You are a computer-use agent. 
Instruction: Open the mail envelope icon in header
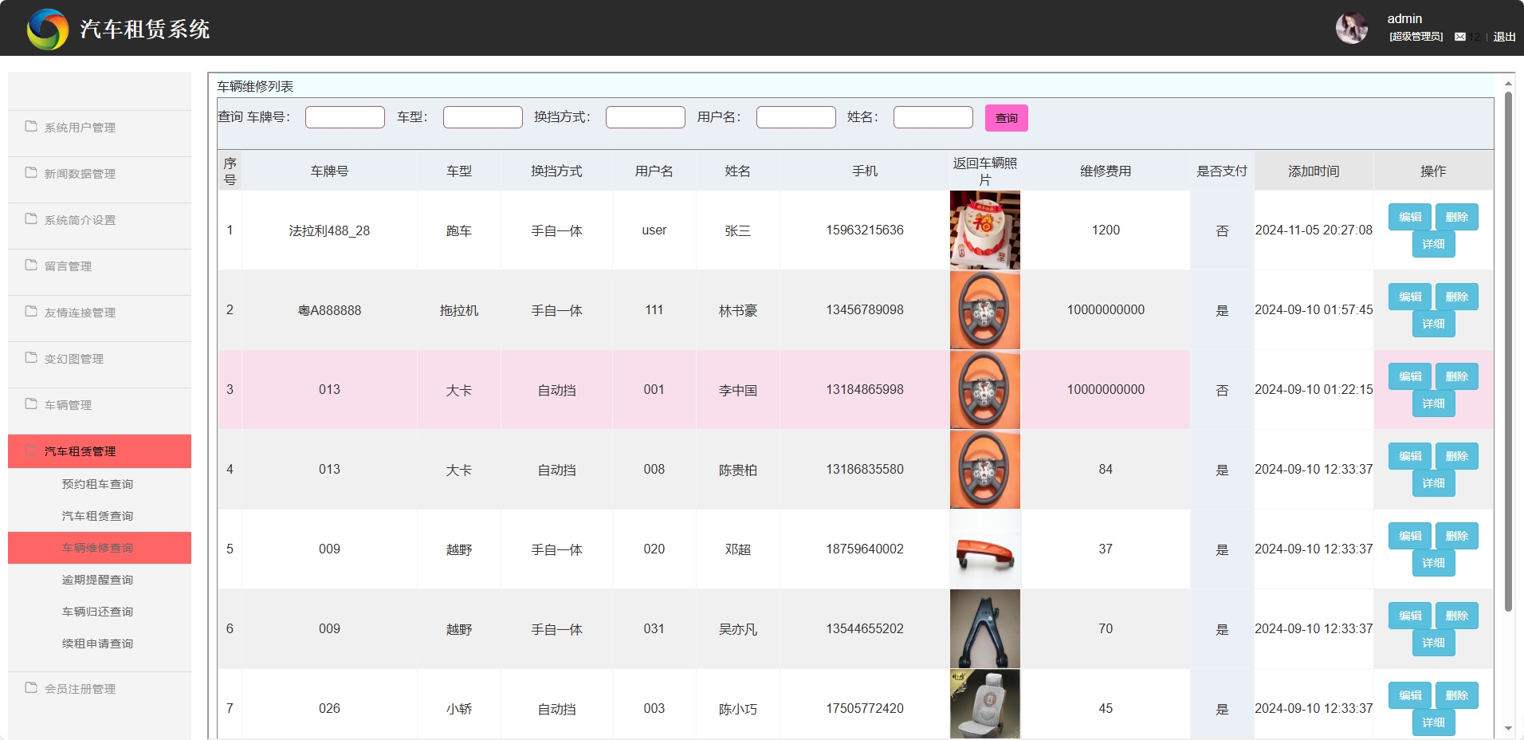[x=1459, y=37]
